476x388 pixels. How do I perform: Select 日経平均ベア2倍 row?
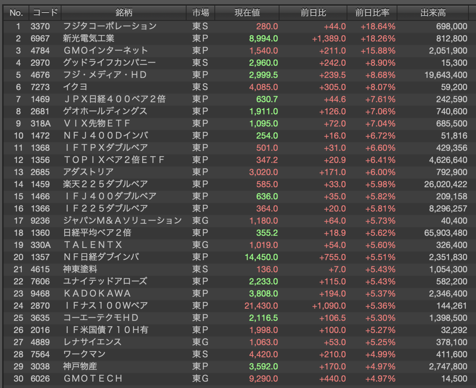[x=238, y=232]
